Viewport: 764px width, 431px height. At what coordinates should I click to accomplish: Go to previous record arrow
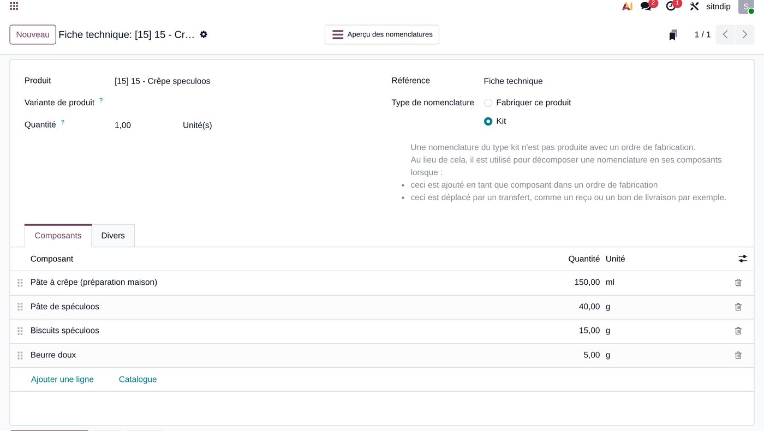725,34
